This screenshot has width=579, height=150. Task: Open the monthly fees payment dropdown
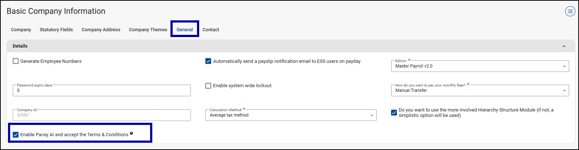pyautogui.click(x=480, y=90)
